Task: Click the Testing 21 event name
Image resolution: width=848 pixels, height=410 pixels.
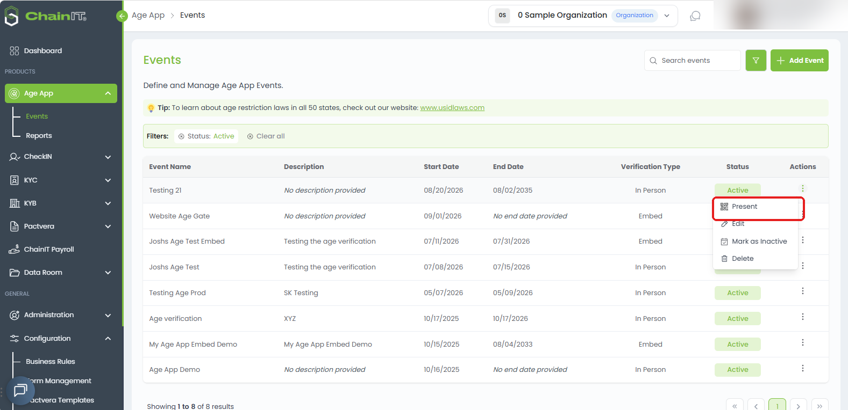Action: (x=165, y=191)
